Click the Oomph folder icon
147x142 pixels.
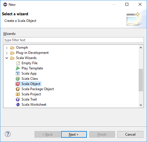pyautogui.click(x=12, y=48)
